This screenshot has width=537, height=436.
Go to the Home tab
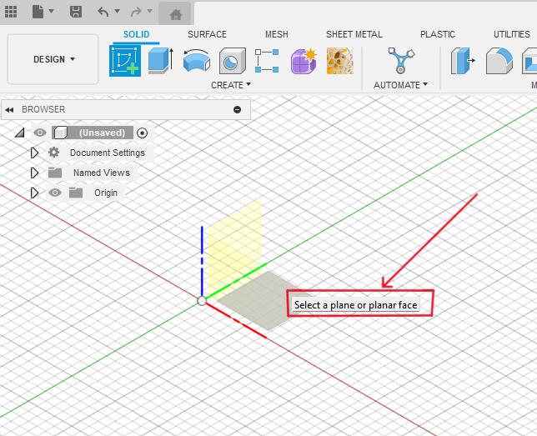(176, 14)
